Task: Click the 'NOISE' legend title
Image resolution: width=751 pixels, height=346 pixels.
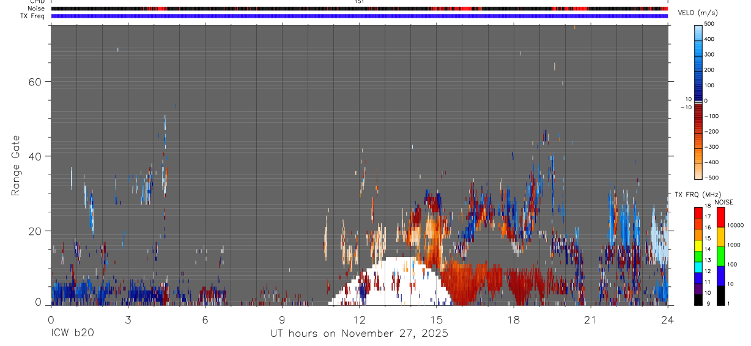Action: click(x=723, y=202)
